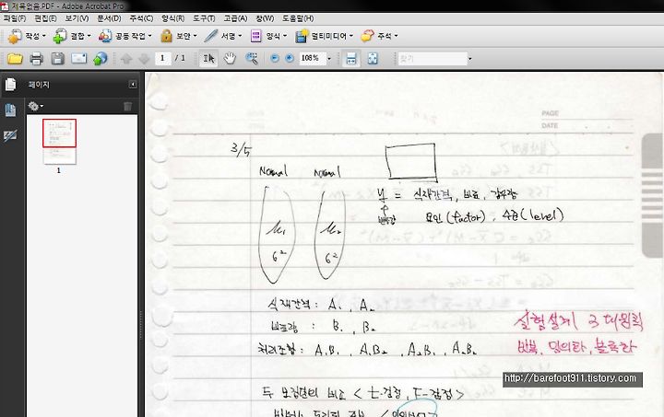Expand the 작성 dropdown arrow
This screenshot has width=664, height=417.
pyautogui.click(x=44, y=36)
